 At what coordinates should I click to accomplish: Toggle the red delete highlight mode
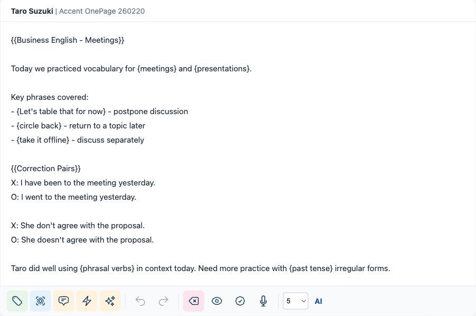click(x=194, y=301)
